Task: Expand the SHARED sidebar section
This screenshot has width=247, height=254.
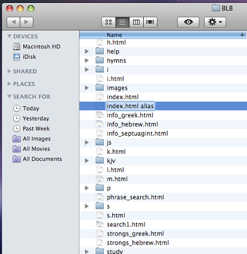Action: (x=9, y=71)
